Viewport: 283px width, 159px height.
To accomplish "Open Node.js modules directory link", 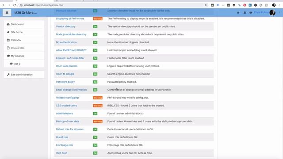I will coord(71,34).
